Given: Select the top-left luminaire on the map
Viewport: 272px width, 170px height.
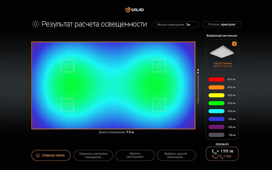Looking at the screenshot, I should 67,66.
